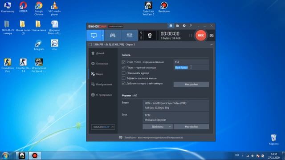Click the 00:00:00 recording timer
Screen dimensions: 285x160
click(170, 34)
